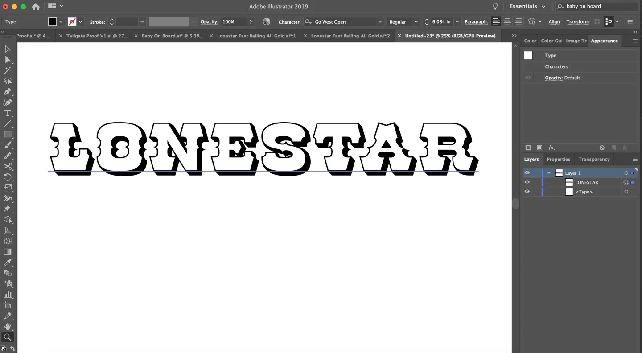
Task: Open the Properties panel tab
Action: point(559,159)
